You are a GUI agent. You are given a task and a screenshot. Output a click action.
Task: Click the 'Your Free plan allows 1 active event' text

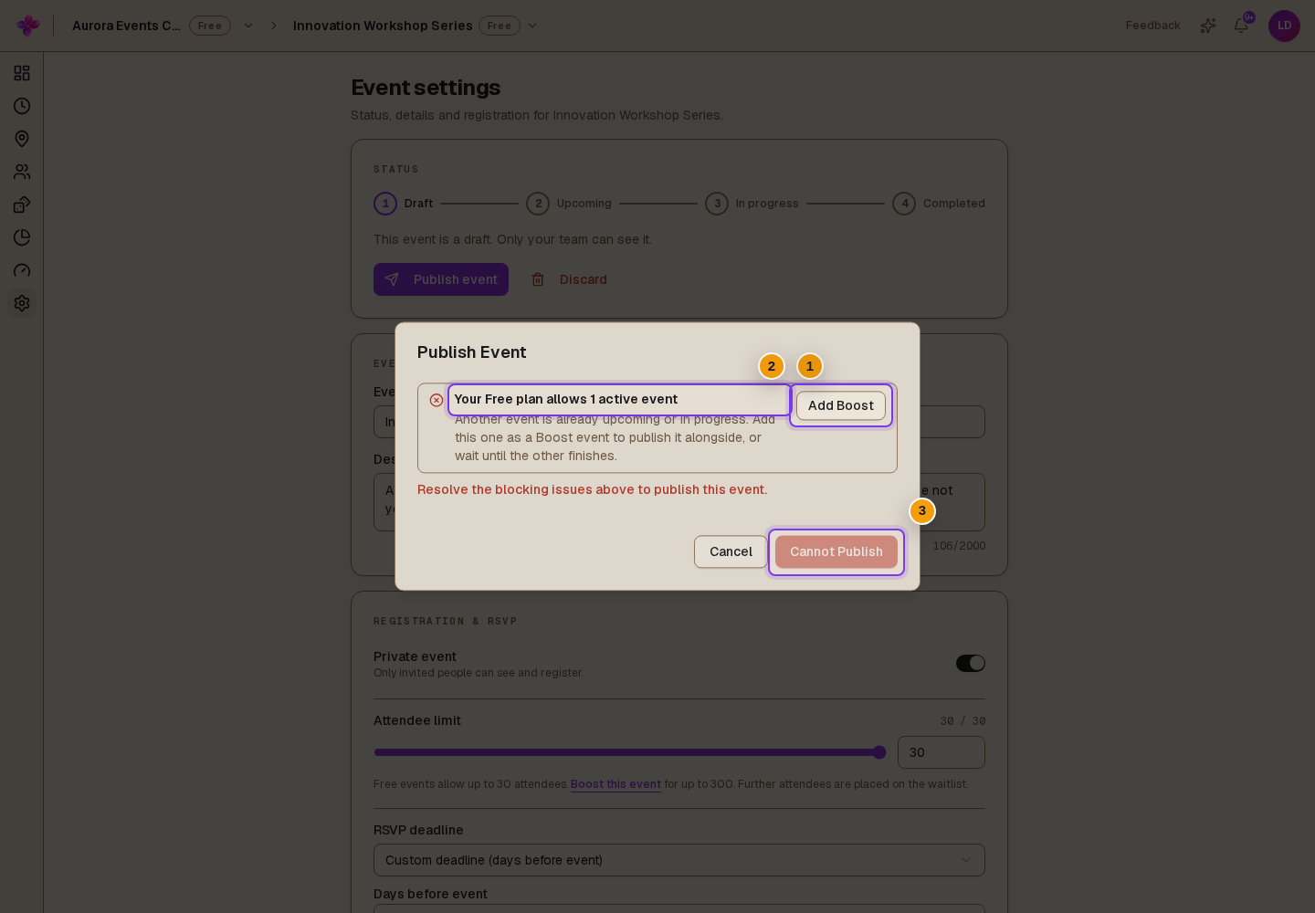(x=566, y=399)
